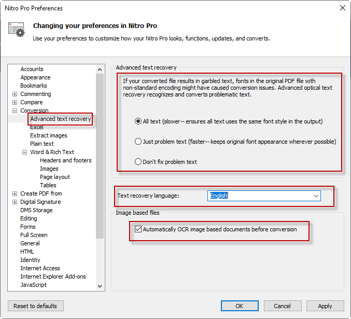Viewport: 351px width, 319px height.
Task: Click the Apply button
Action: point(325,306)
